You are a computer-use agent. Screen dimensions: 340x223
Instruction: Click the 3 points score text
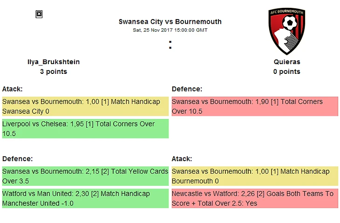tap(54, 72)
